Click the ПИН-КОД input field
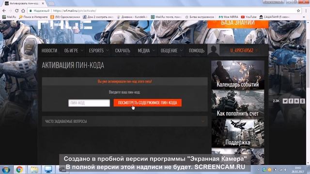 [89, 103]
